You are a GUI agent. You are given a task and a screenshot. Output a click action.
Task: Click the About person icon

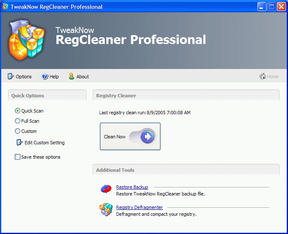tap(71, 76)
